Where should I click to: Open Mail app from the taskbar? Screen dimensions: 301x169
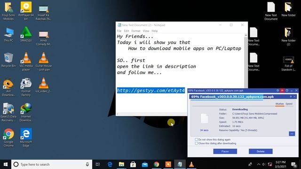tap(145, 164)
